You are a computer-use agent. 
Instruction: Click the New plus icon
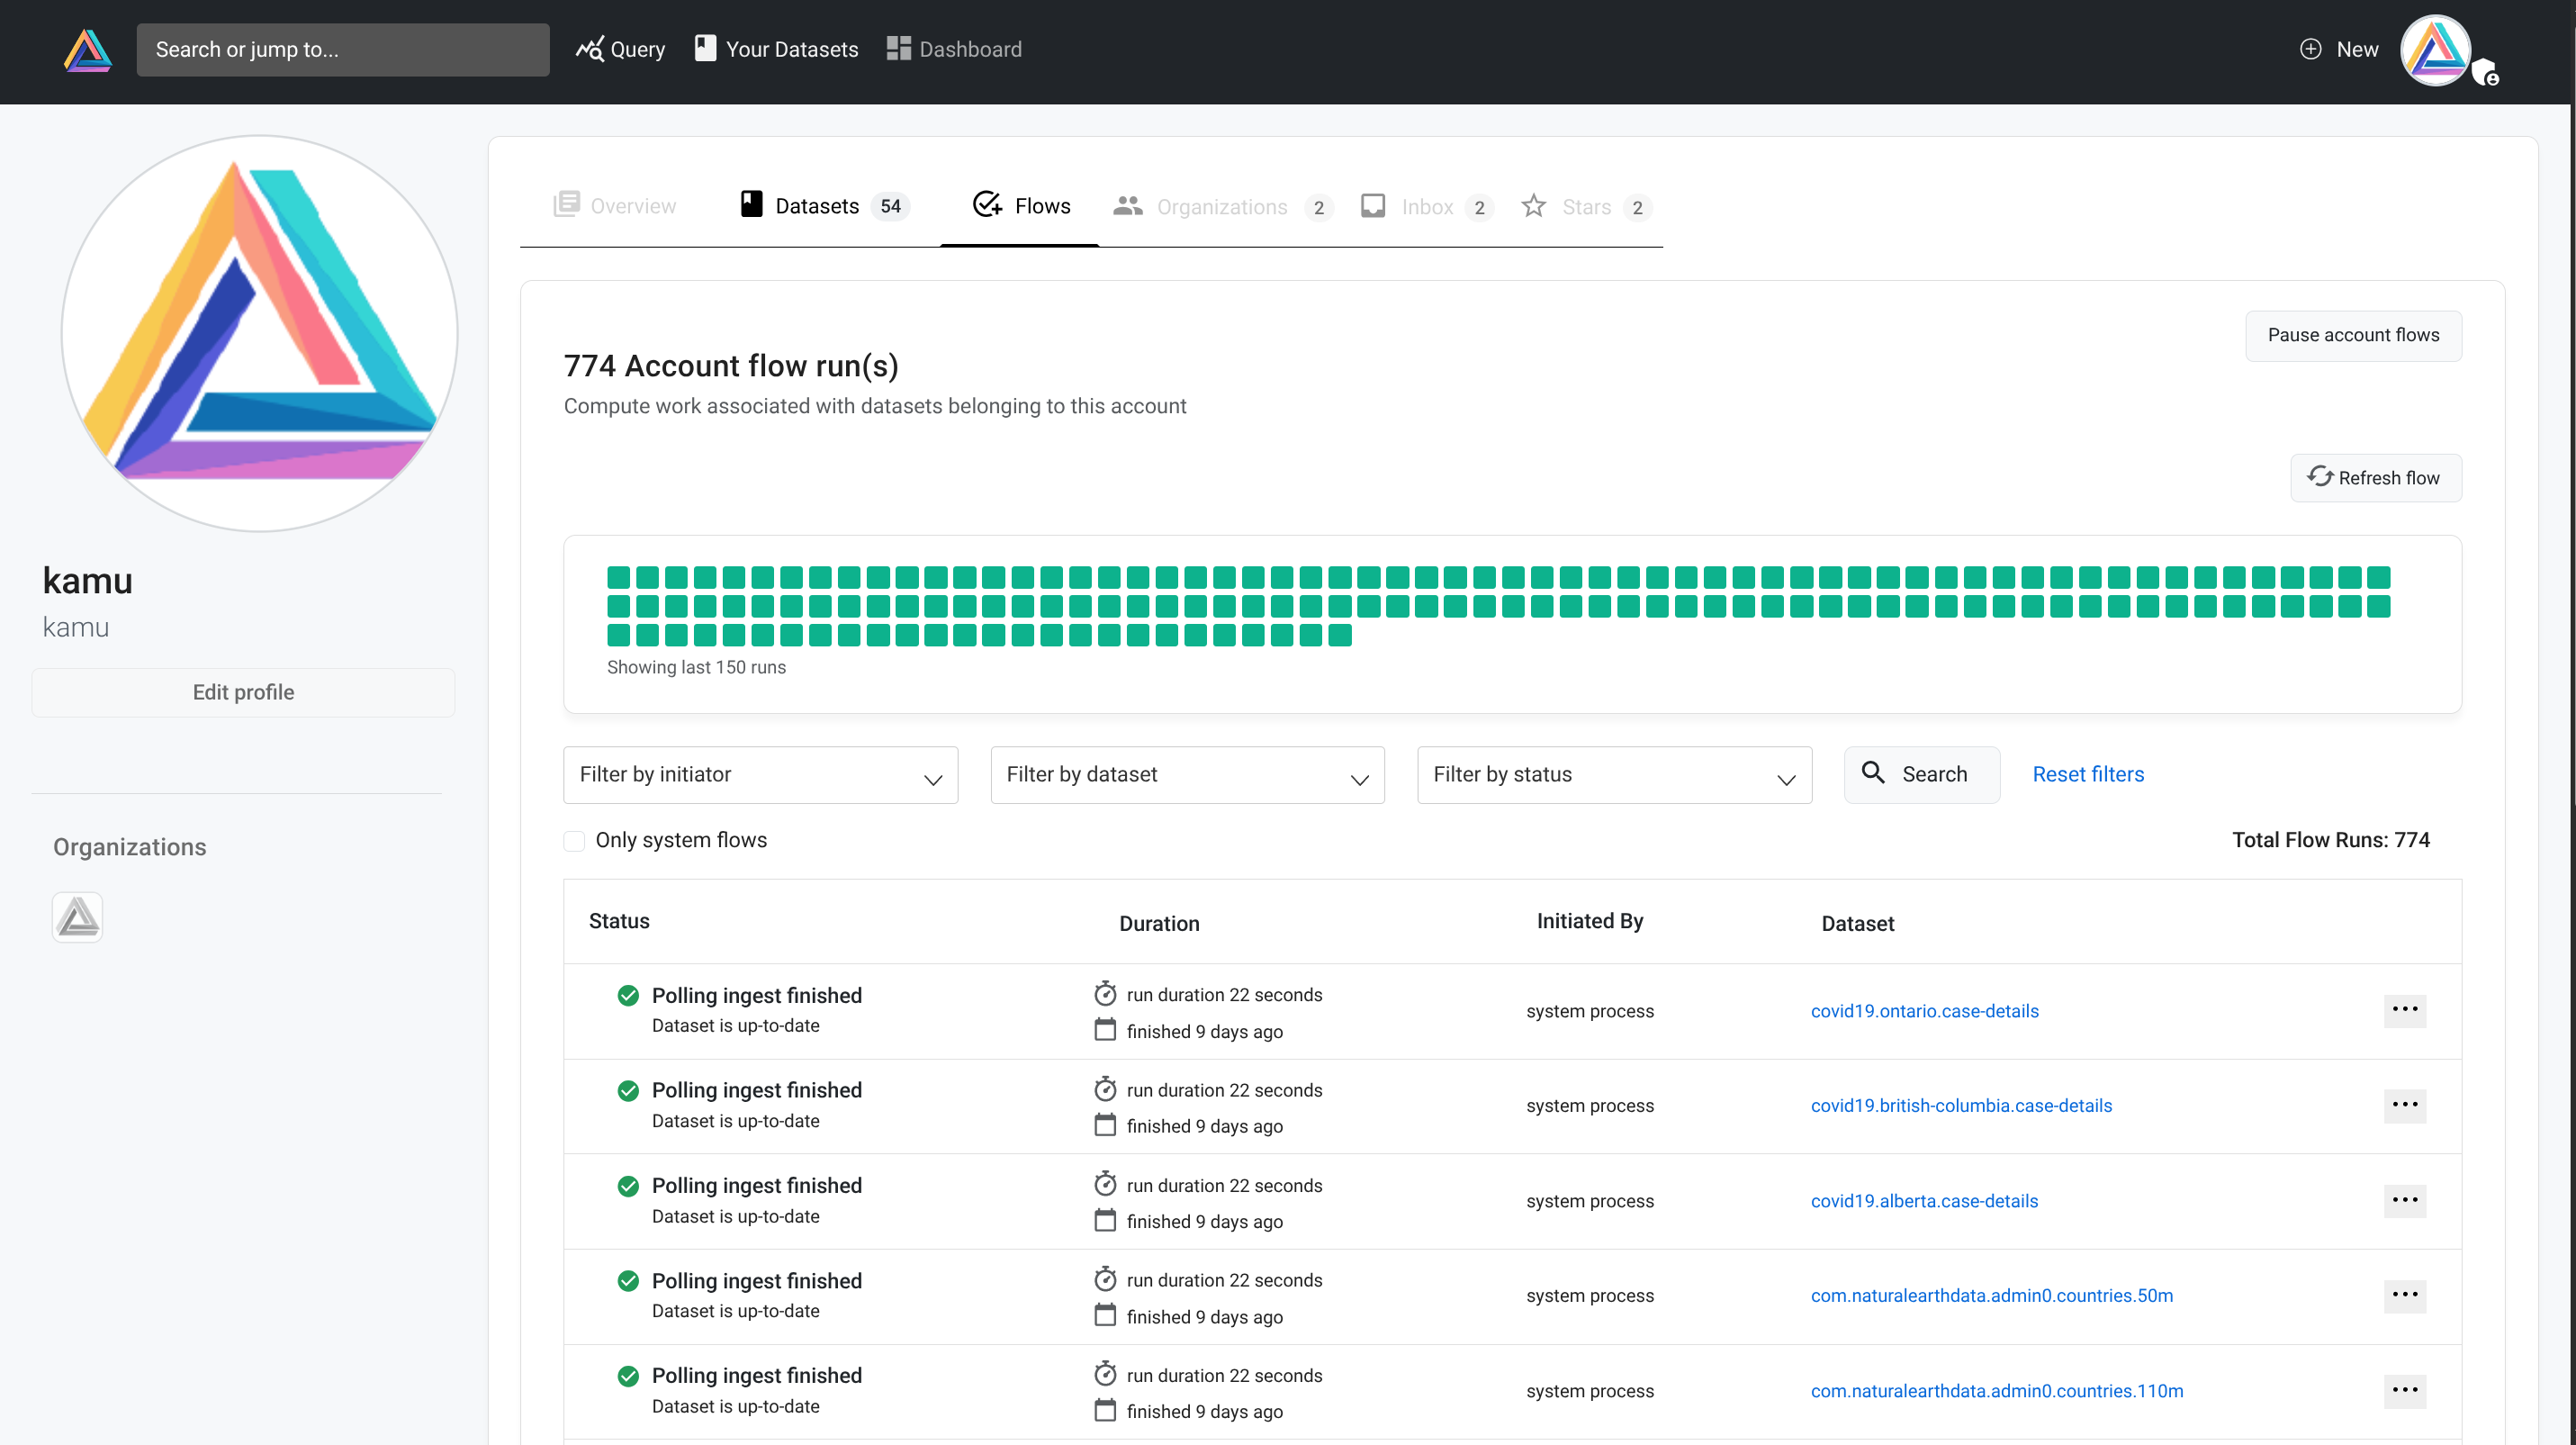[x=2310, y=49]
